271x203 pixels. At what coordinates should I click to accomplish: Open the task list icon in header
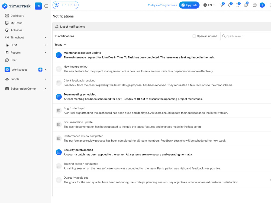[x=238, y=5]
